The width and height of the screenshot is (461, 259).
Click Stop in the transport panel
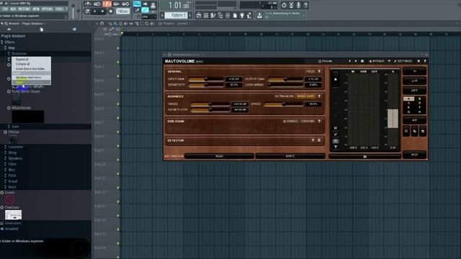click(102, 12)
